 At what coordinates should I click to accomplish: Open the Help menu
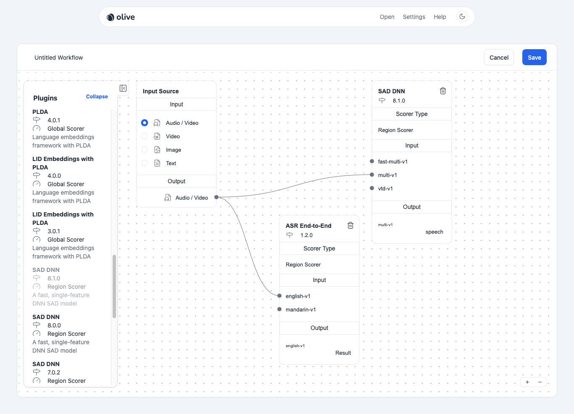coord(440,17)
